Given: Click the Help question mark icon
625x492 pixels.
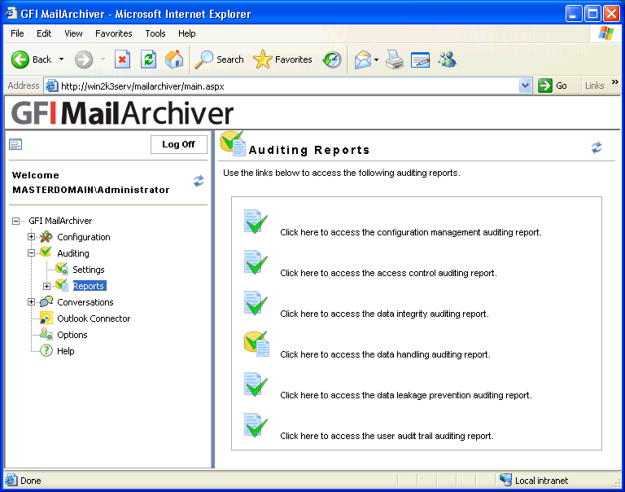Looking at the screenshot, I should (46, 350).
